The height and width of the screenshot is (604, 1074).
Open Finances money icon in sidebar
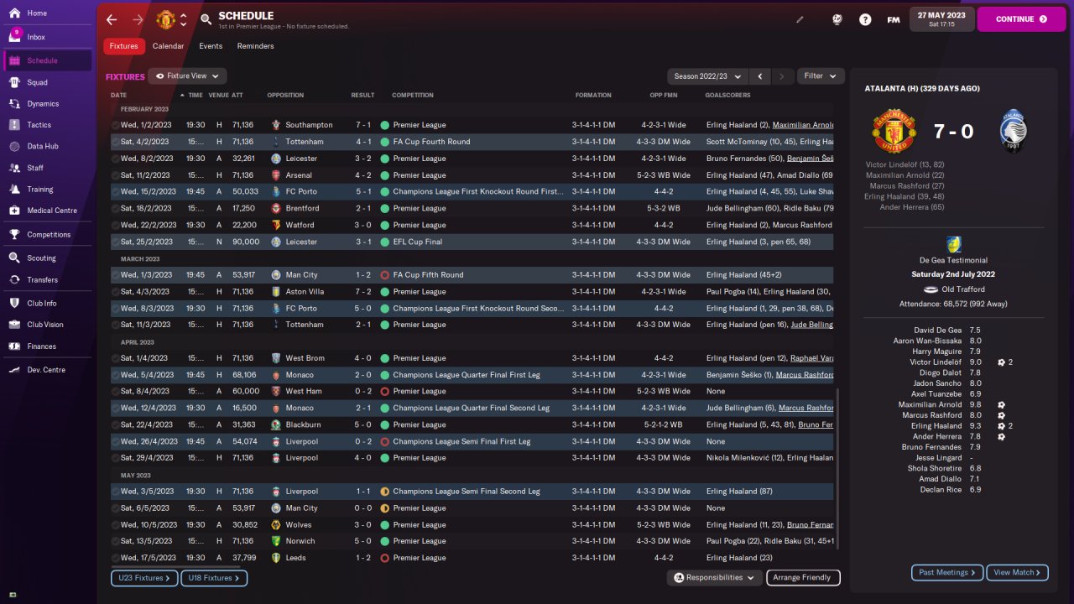14,346
